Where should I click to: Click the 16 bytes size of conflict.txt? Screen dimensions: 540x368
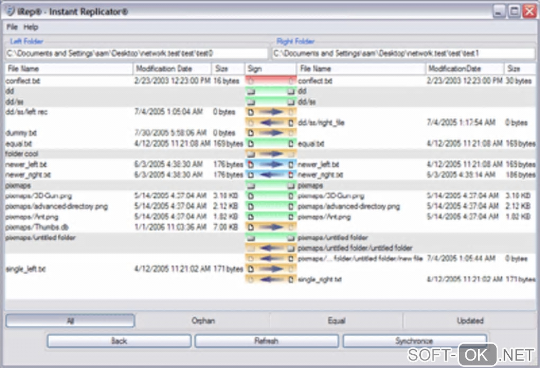click(226, 81)
